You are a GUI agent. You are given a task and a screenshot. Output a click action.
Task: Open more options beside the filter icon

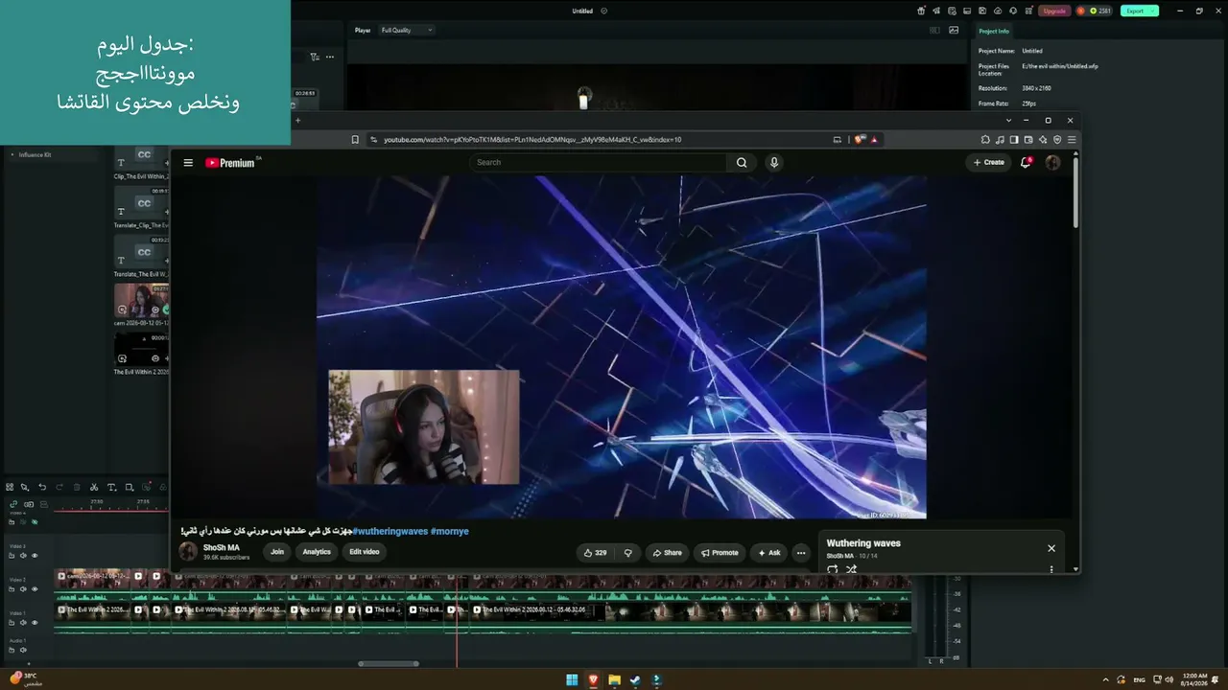[x=330, y=57]
